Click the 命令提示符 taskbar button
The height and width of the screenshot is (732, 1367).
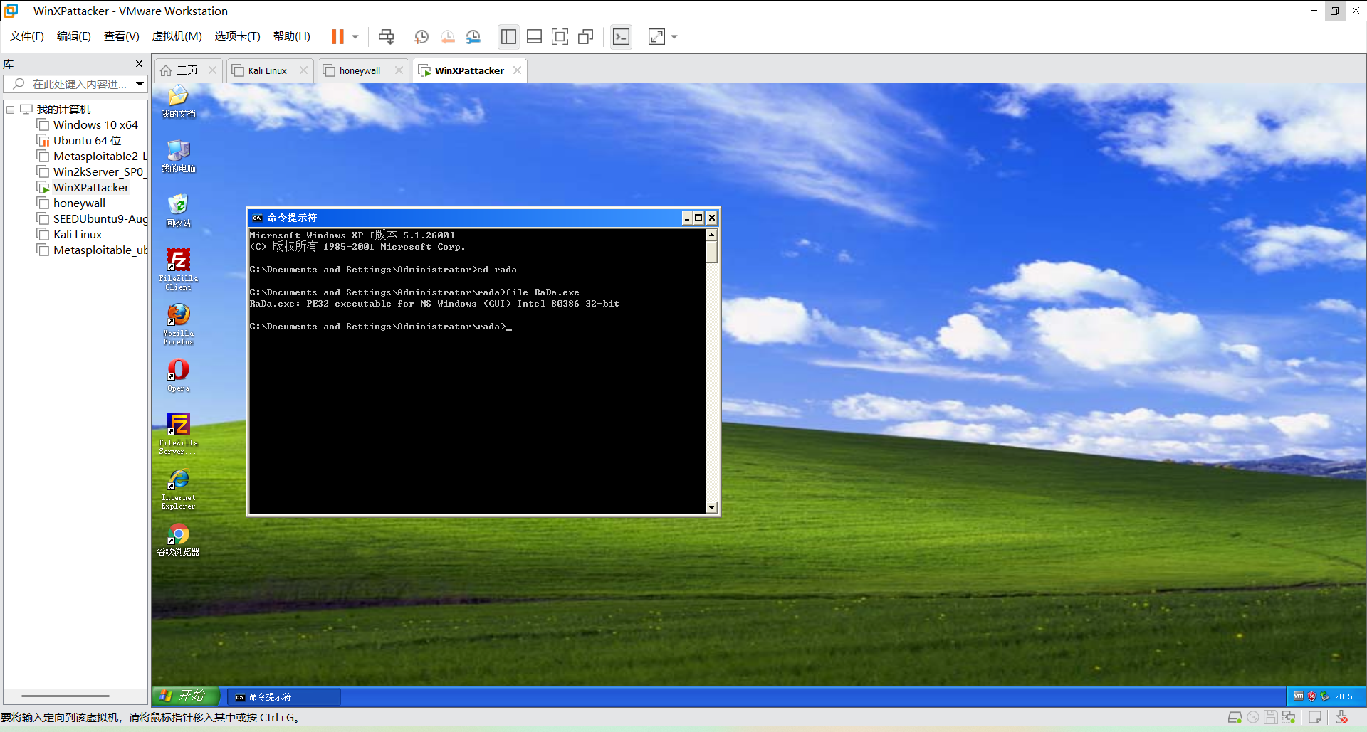click(283, 697)
